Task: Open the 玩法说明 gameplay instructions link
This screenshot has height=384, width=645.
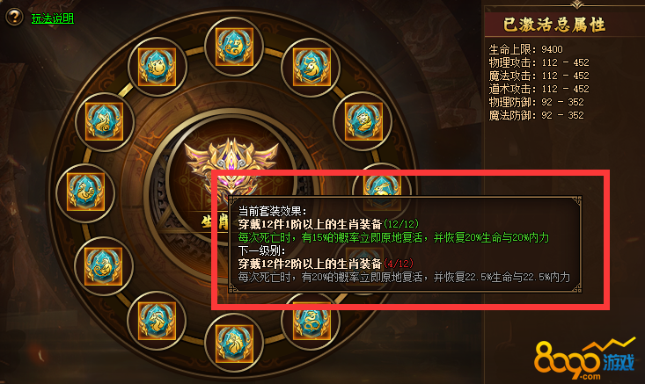Action: click(53, 18)
